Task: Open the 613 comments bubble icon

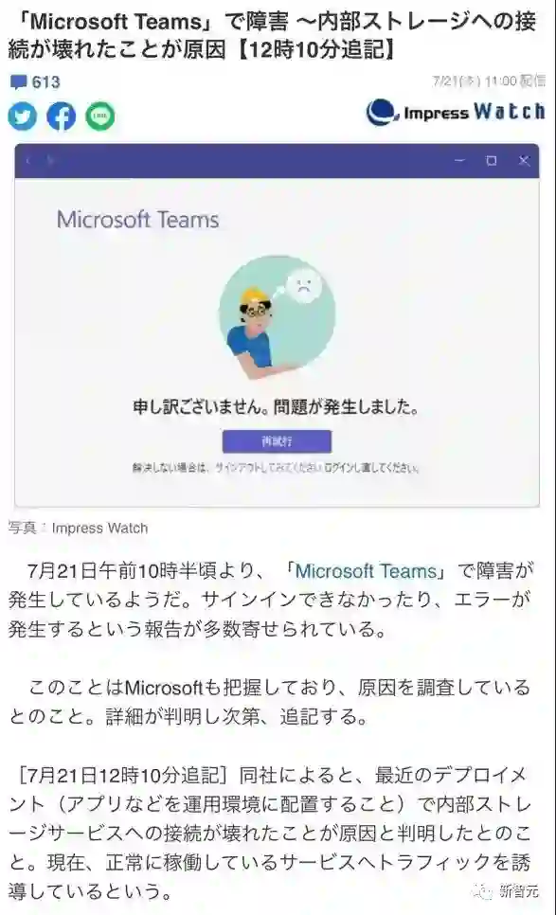Action: tap(19, 82)
